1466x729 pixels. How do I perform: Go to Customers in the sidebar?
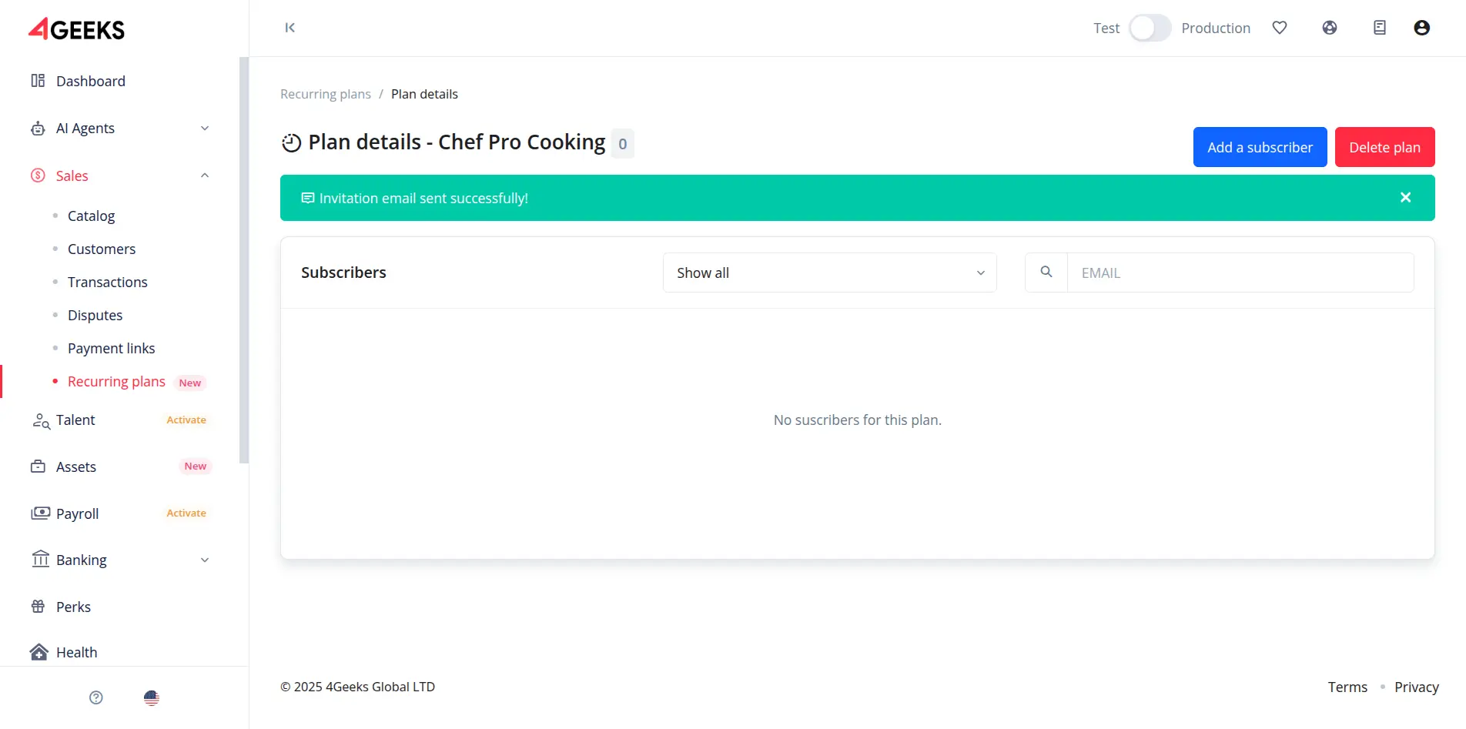(102, 249)
